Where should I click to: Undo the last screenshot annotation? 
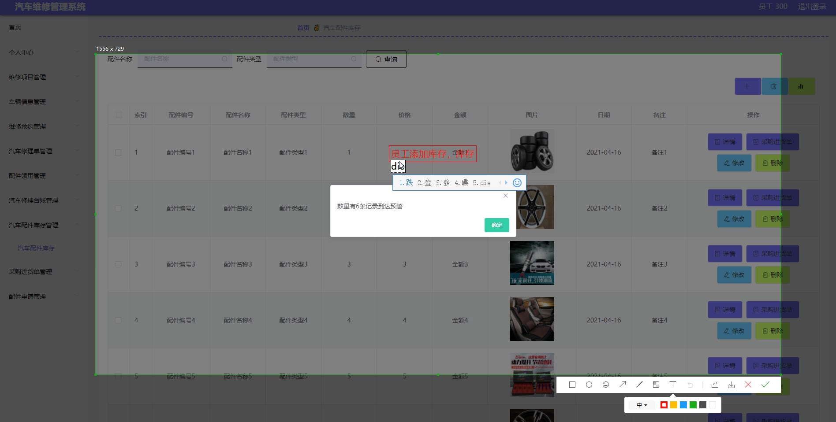click(x=690, y=385)
